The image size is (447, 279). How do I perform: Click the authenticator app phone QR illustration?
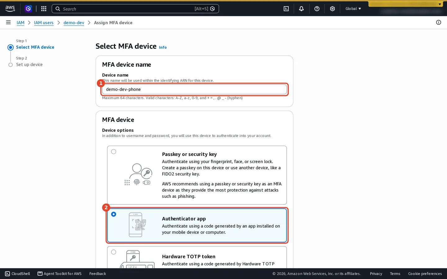pos(138,225)
